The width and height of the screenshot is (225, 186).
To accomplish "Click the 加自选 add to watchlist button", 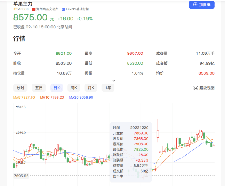I will [x=202, y=5].
